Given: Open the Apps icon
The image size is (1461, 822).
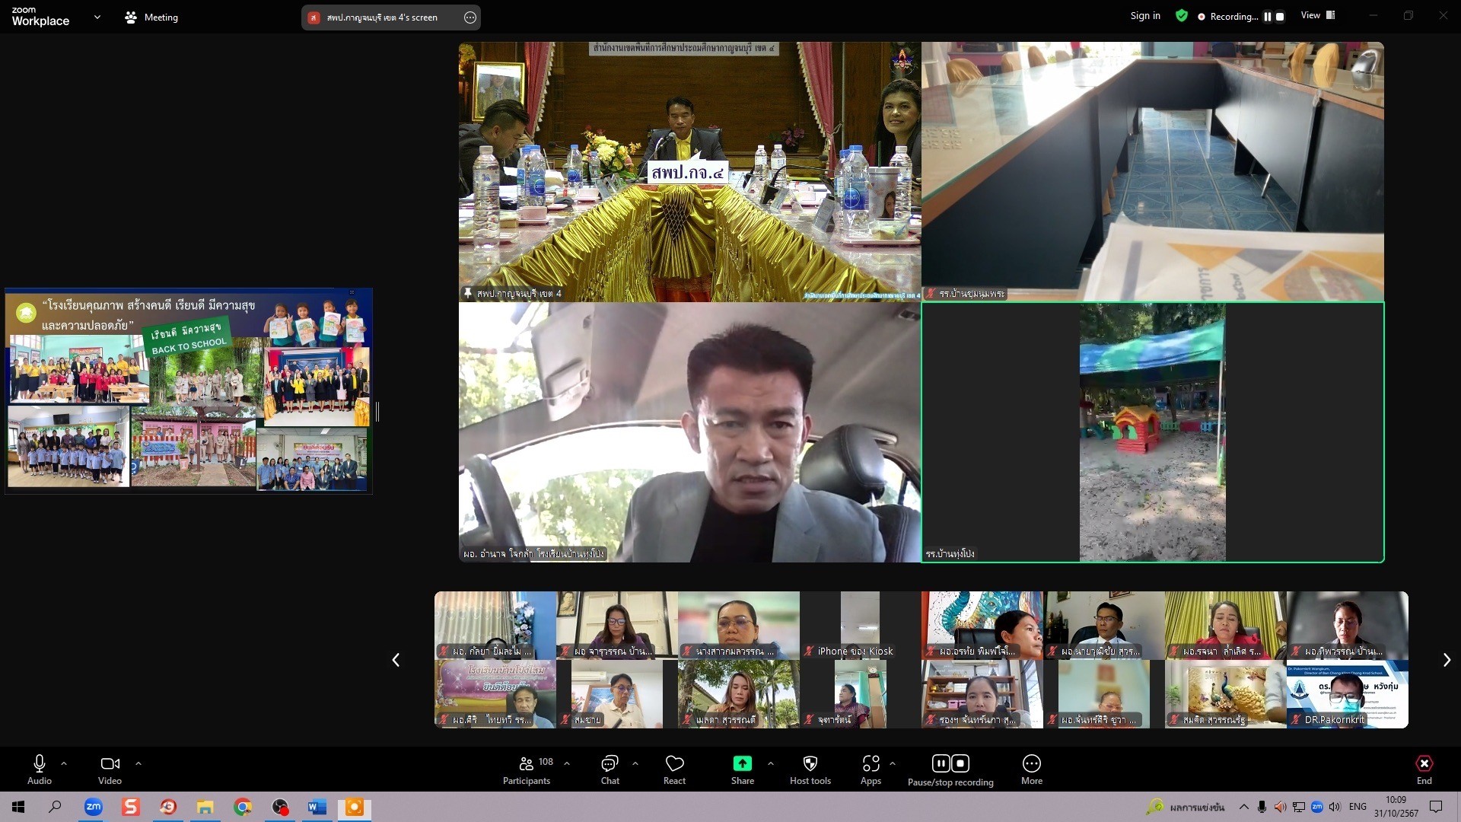Looking at the screenshot, I should tap(871, 763).
